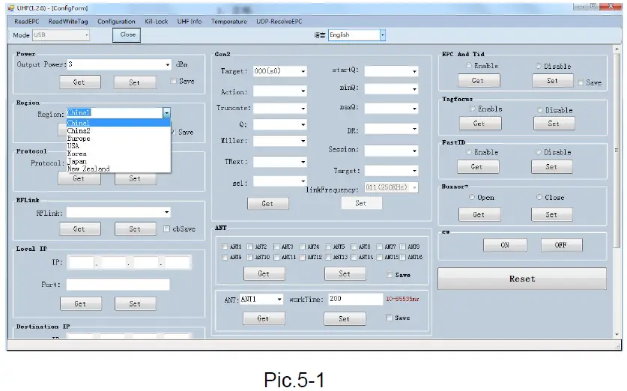Click the CW OFF button

[x=561, y=245]
